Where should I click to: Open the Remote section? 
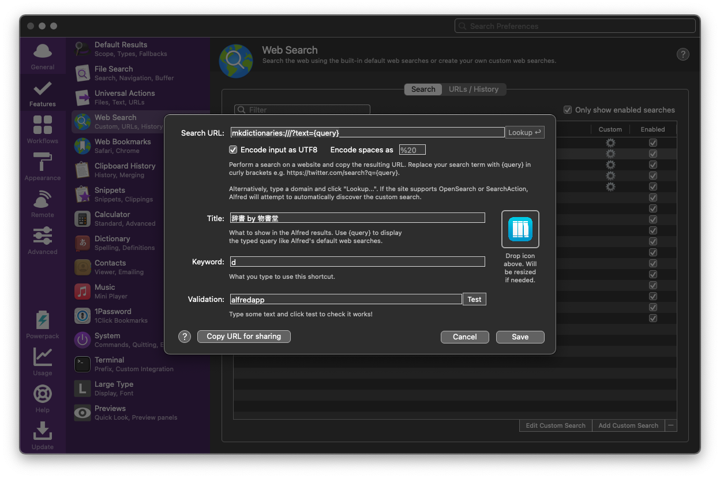(43, 204)
